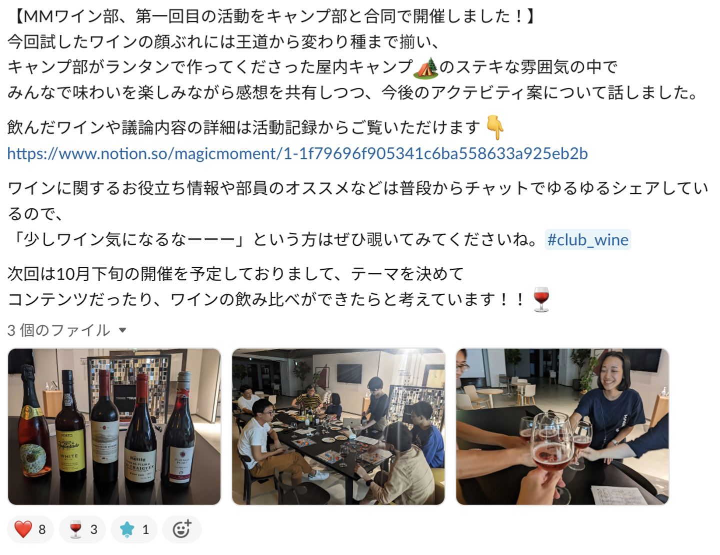Screen dimensions: 720x555
Task: Open the glasses toasting photo thumbnail
Action: tap(562, 427)
